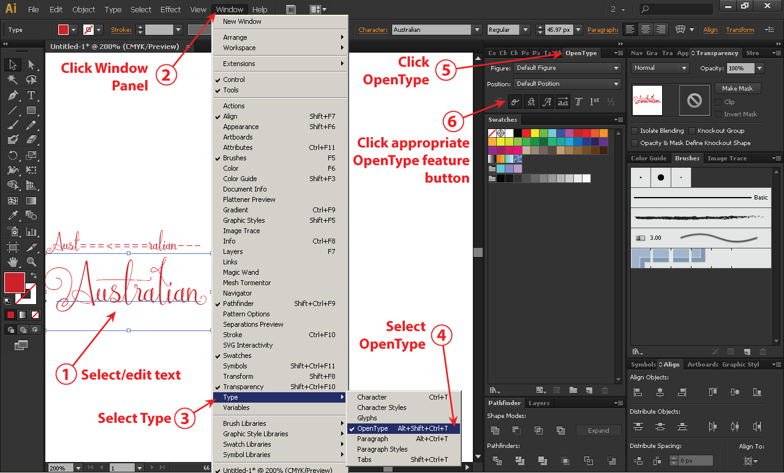Check Isolate Blending option
Image resolution: width=784 pixels, height=473 pixels.
635,131
